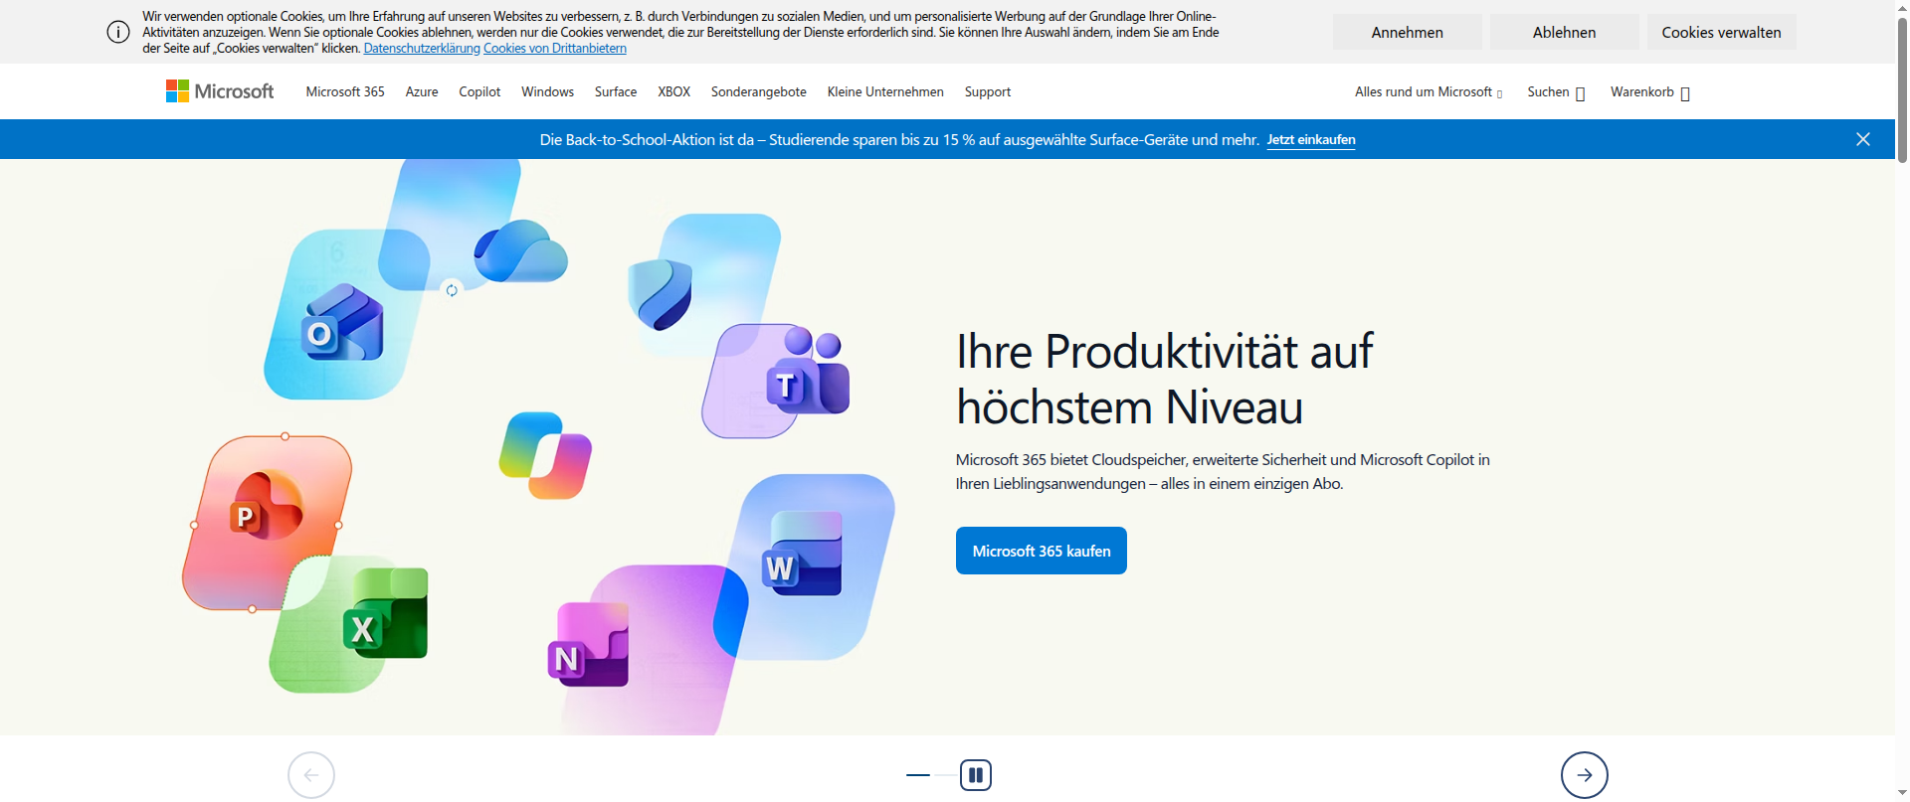1910x802 pixels.
Task: Open the XBOX nav item
Action: tap(673, 91)
